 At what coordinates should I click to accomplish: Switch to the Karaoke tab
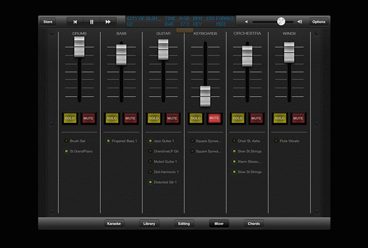(114, 223)
